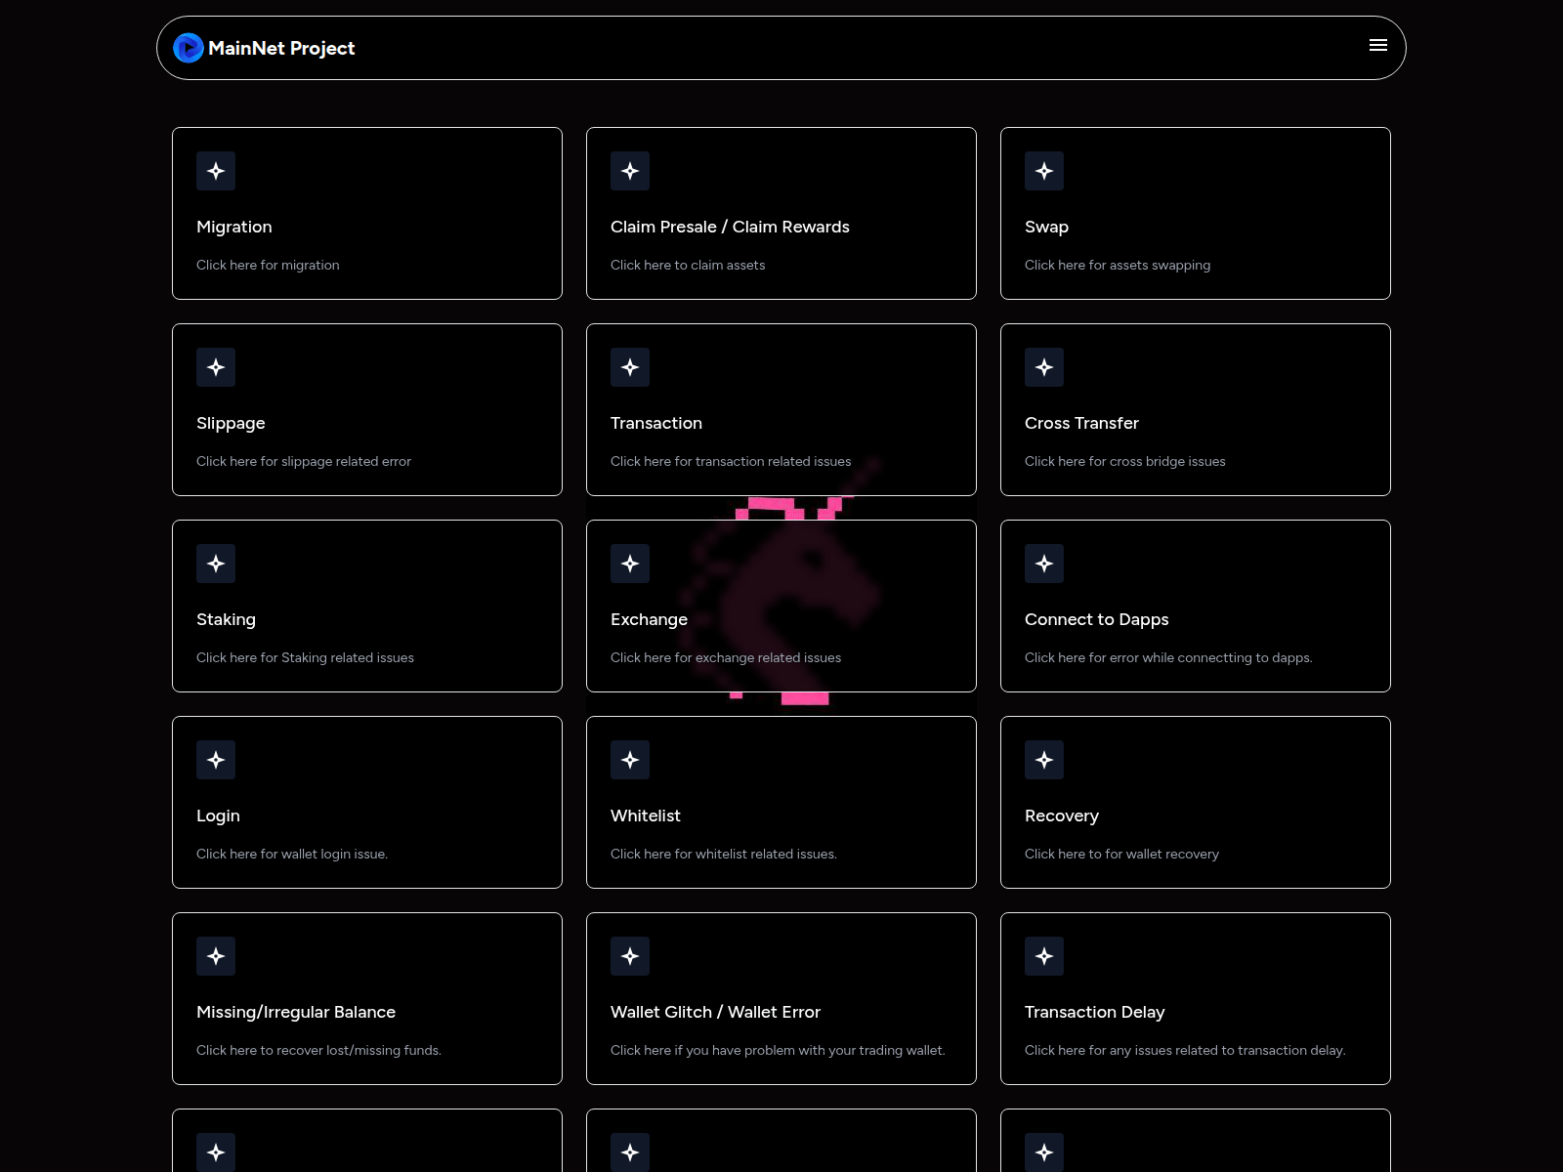The height and width of the screenshot is (1172, 1563).
Task: Click the star icon on the Exchange card
Action: [x=630, y=564]
